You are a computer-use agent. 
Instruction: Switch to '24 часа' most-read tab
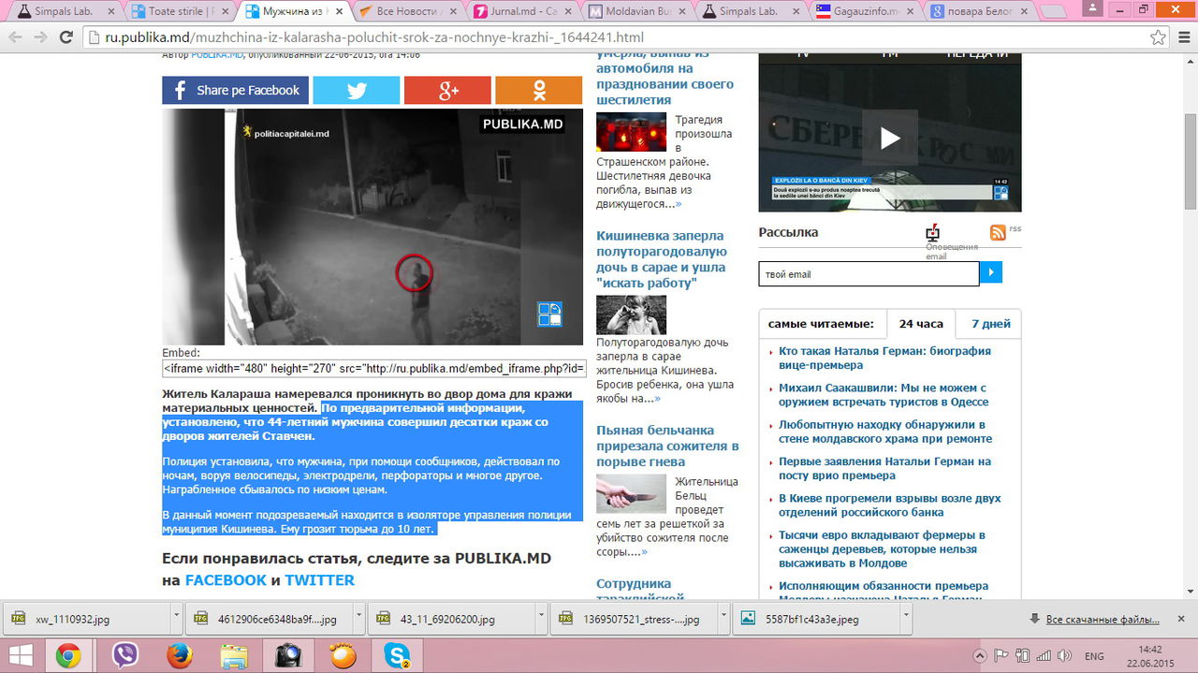tap(921, 324)
